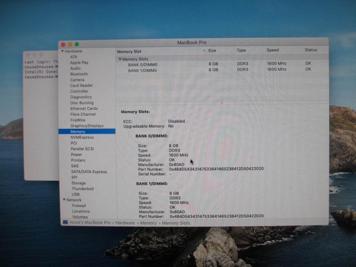Screen dimensions: 356x267
Task: Click the ECC Disabled value
Action: (176, 121)
